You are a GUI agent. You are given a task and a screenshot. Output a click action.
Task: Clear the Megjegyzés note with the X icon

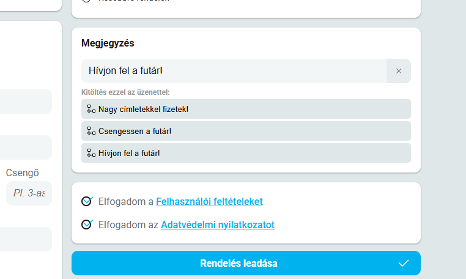pos(398,71)
